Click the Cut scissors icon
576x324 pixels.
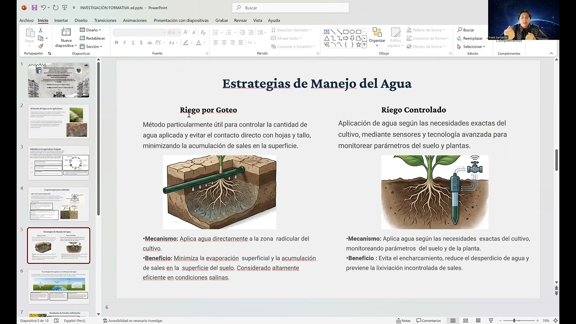(x=40, y=30)
